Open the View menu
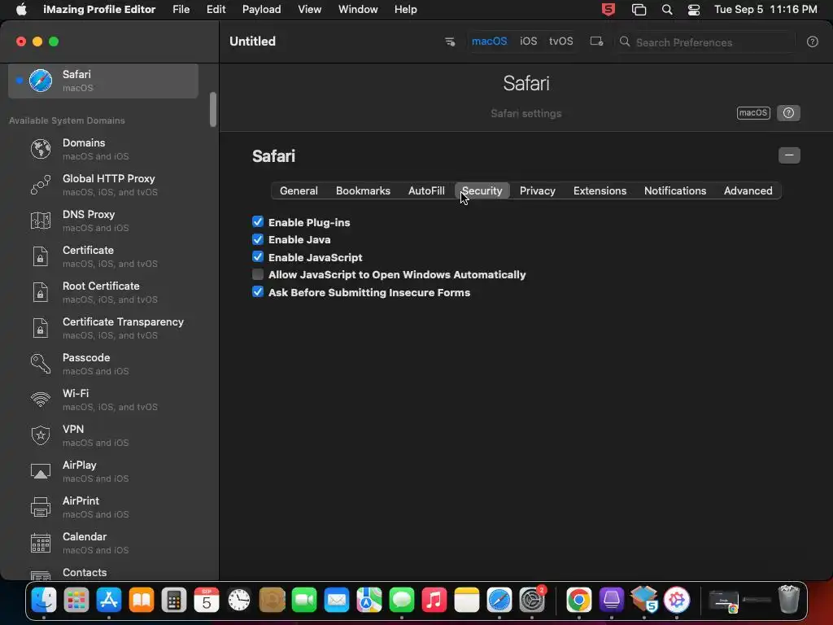 [309, 10]
